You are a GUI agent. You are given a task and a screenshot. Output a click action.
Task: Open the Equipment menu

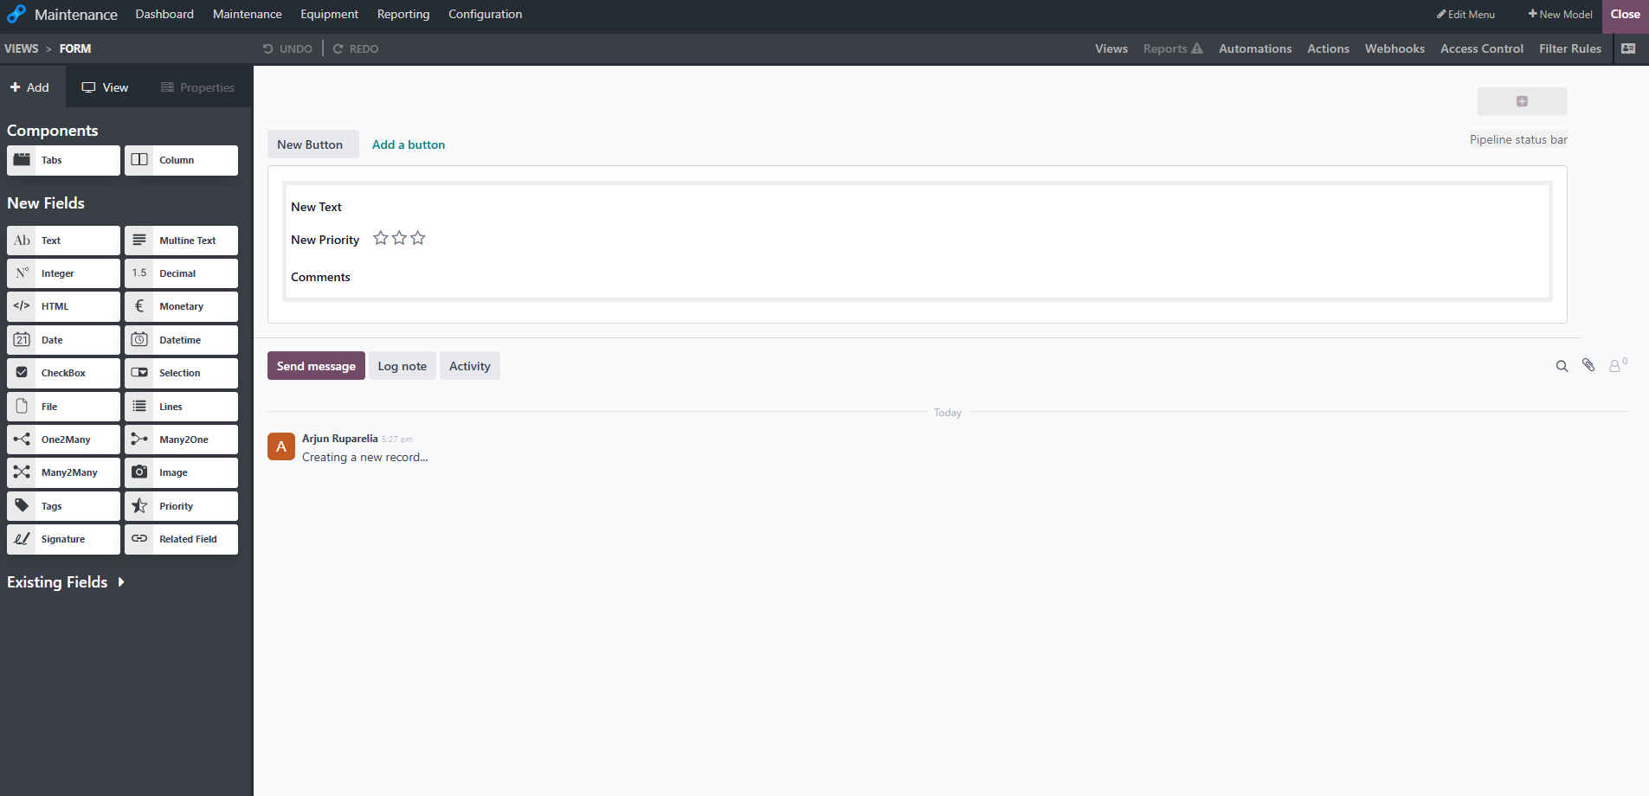coord(329,14)
